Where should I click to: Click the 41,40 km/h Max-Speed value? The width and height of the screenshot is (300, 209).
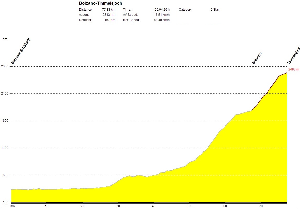162,20
